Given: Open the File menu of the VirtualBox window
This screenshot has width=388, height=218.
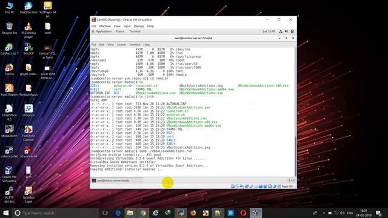Looking at the screenshot, I should point(94,26).
